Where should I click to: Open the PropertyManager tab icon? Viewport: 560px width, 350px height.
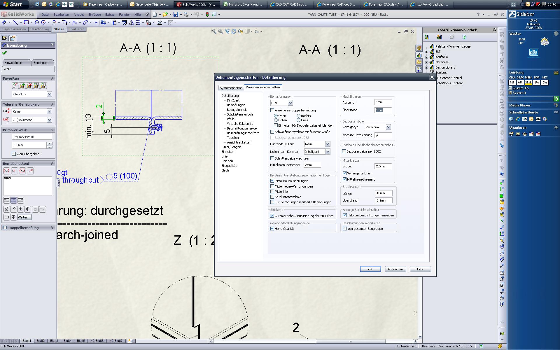pos(13,38)
